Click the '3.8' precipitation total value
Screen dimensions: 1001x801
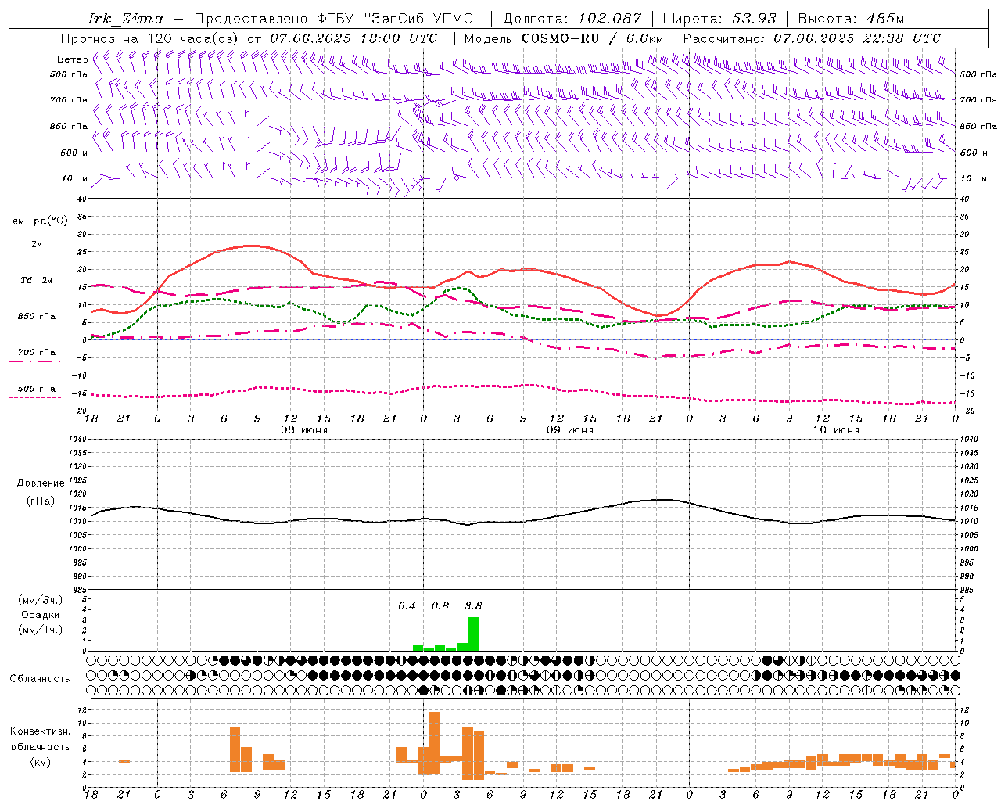(x=473, y=605)
